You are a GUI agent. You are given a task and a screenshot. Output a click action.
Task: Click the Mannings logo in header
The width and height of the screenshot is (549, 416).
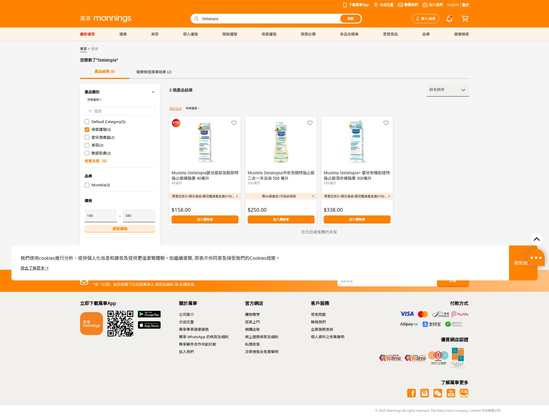pyautogui.click(x=106, y=19)
